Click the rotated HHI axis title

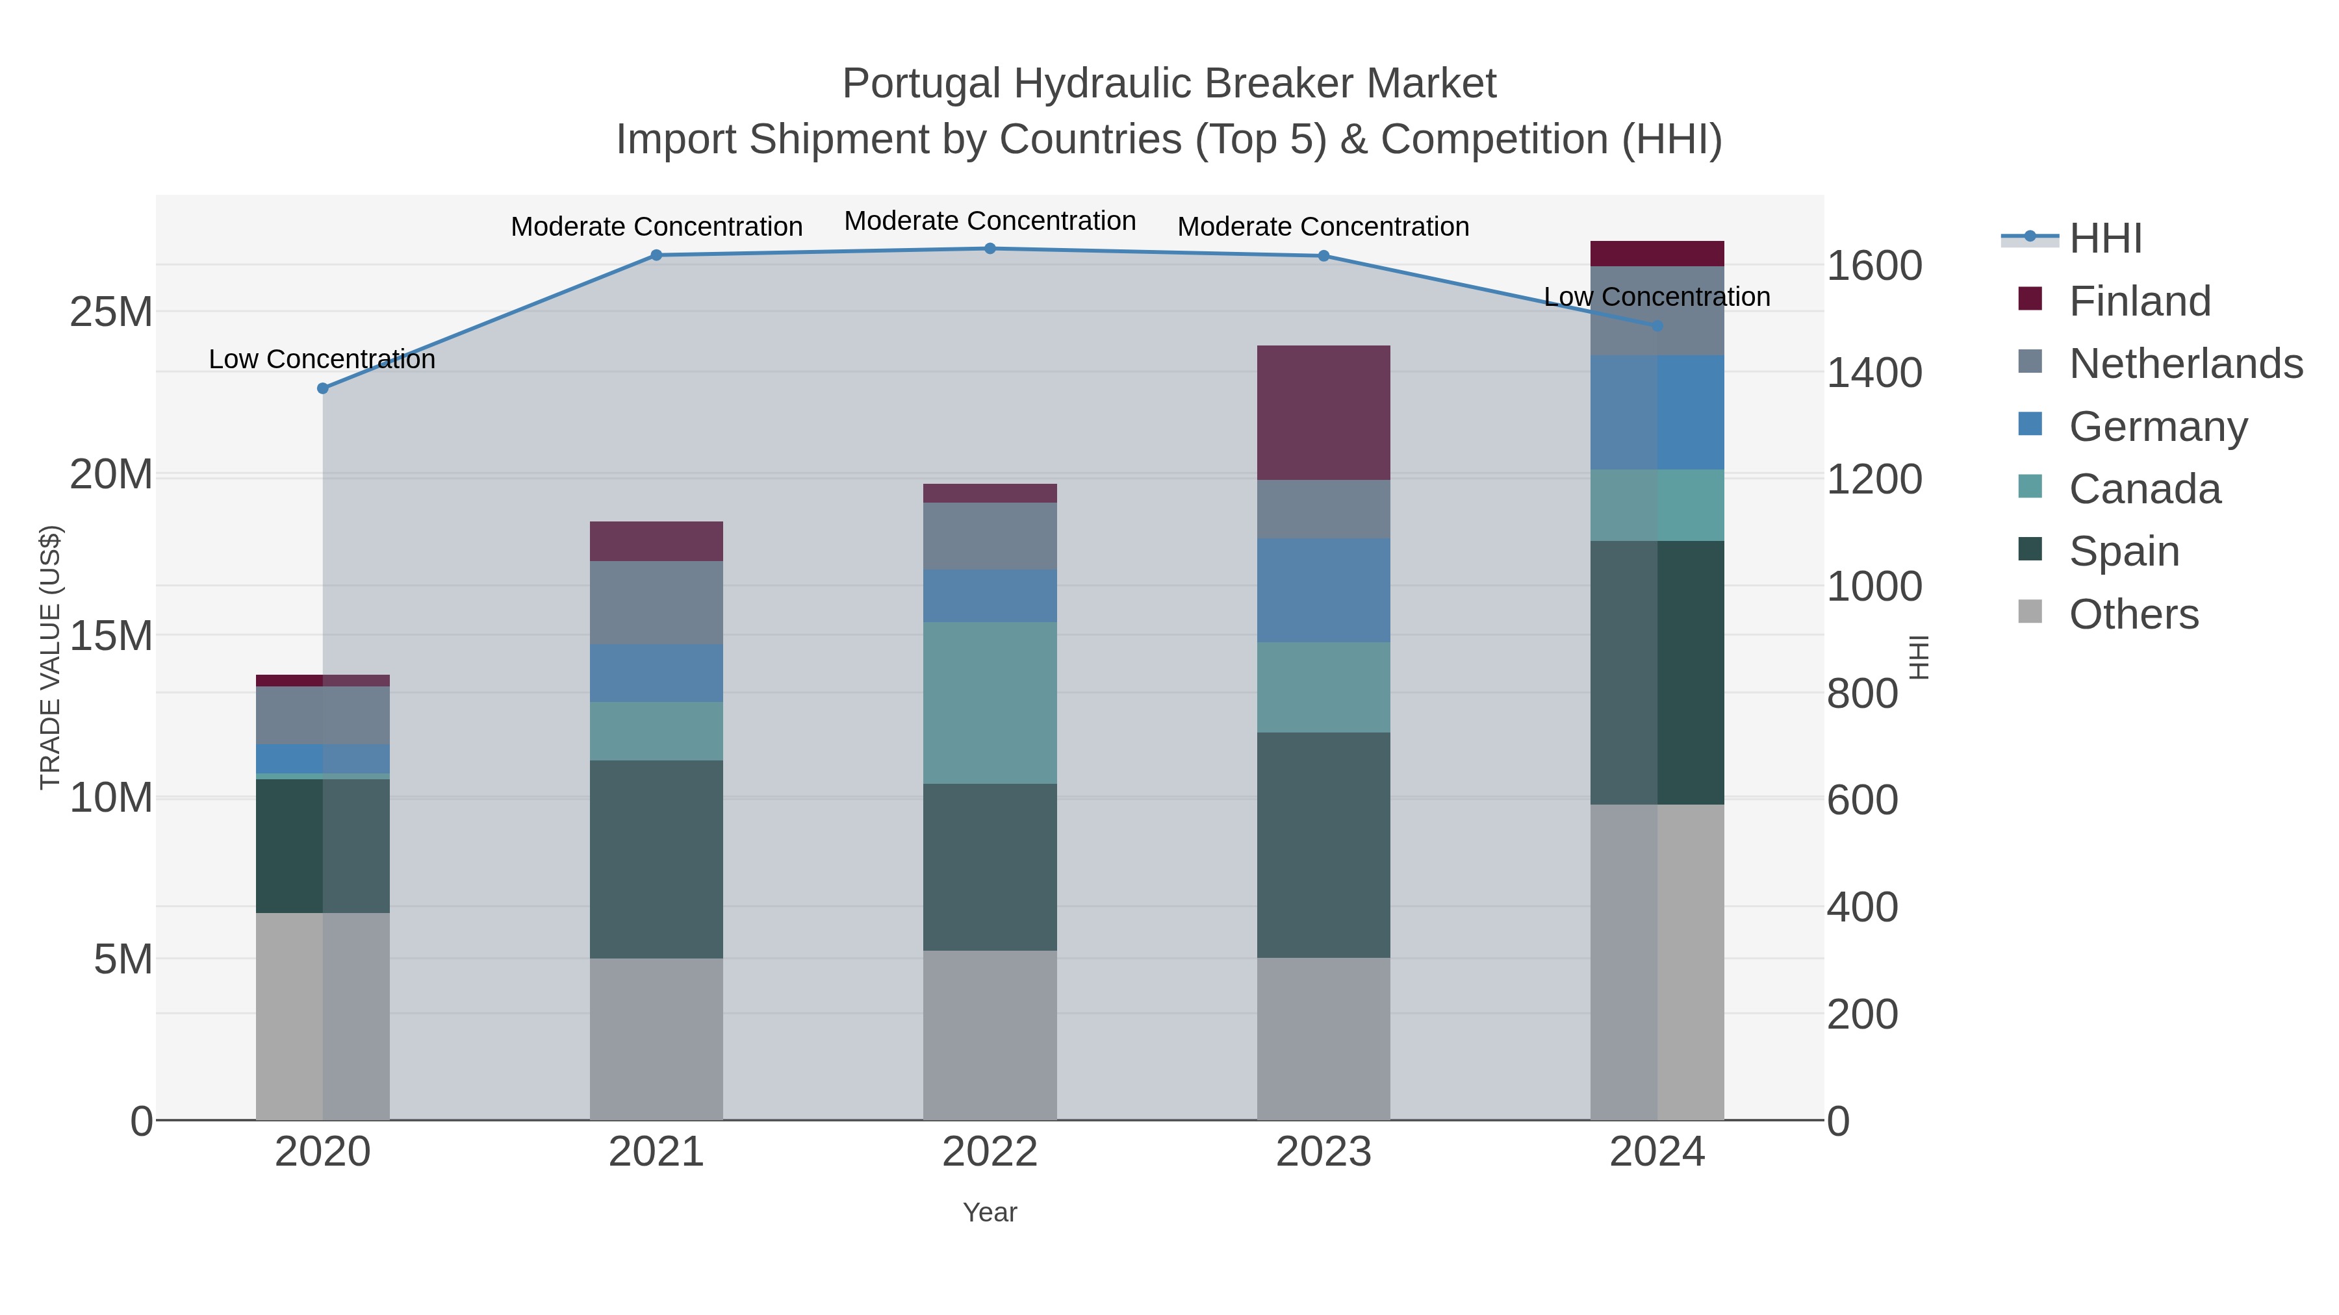1919,658
